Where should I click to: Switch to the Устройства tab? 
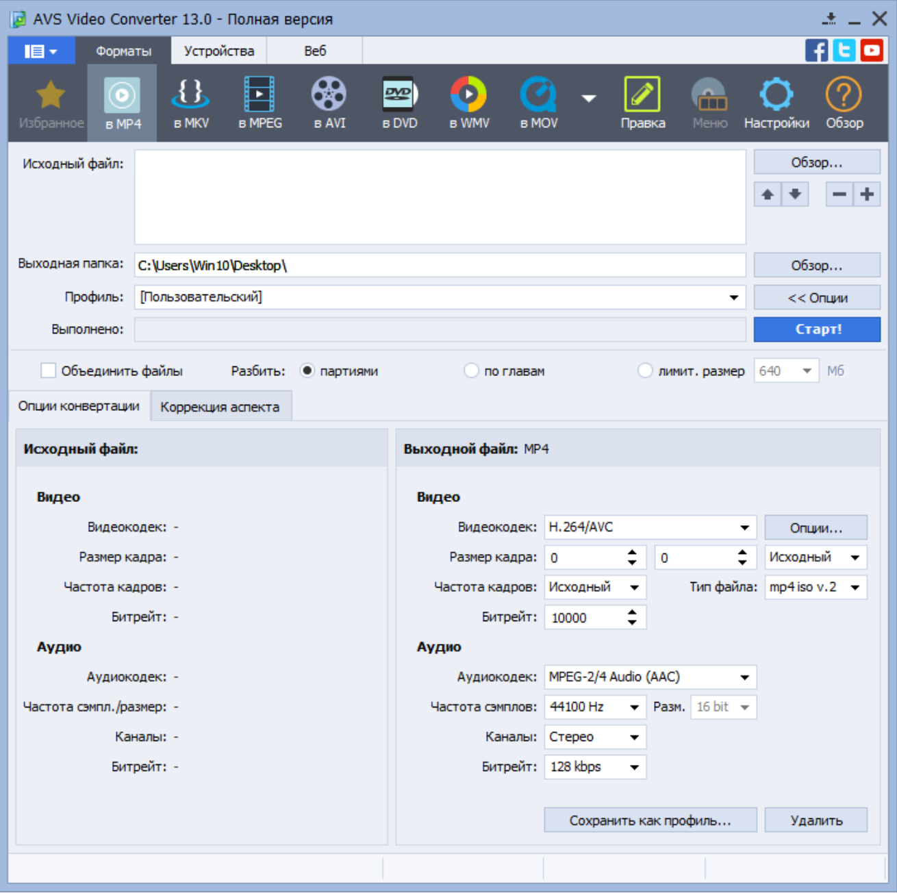tap(219, 51)
